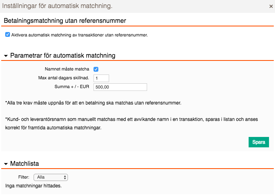275x195 pixels.
Task: Collapse the Parametrar för automatisk matchning triangle
Action: point(6,56)
